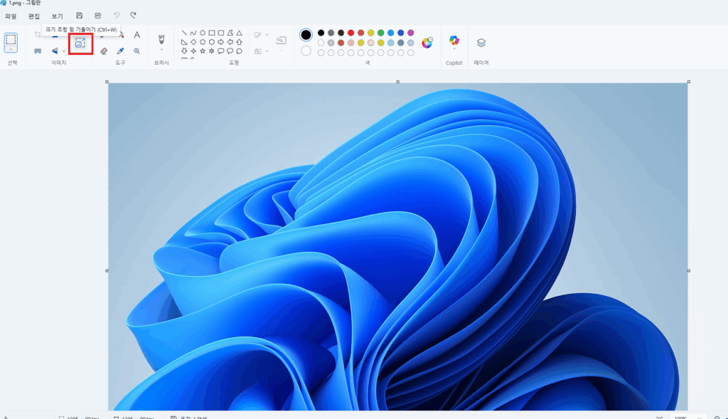
Task: Open the Edit colors wheel
Action: coord(427,43)
